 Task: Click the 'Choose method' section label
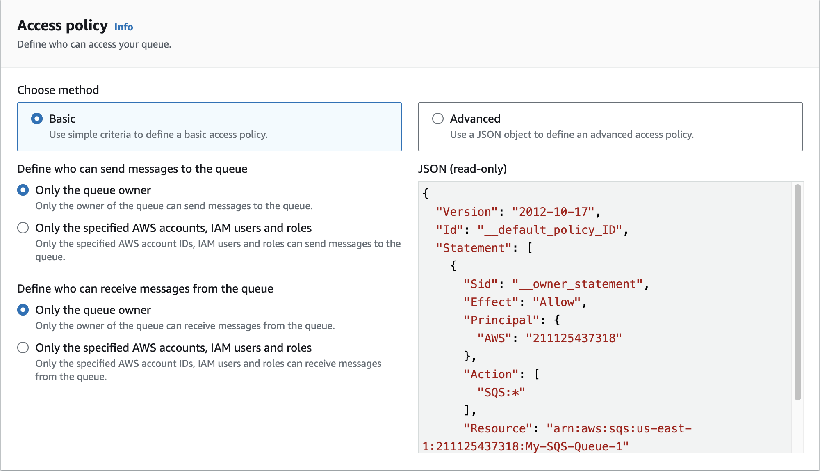[x=58, y=90]
